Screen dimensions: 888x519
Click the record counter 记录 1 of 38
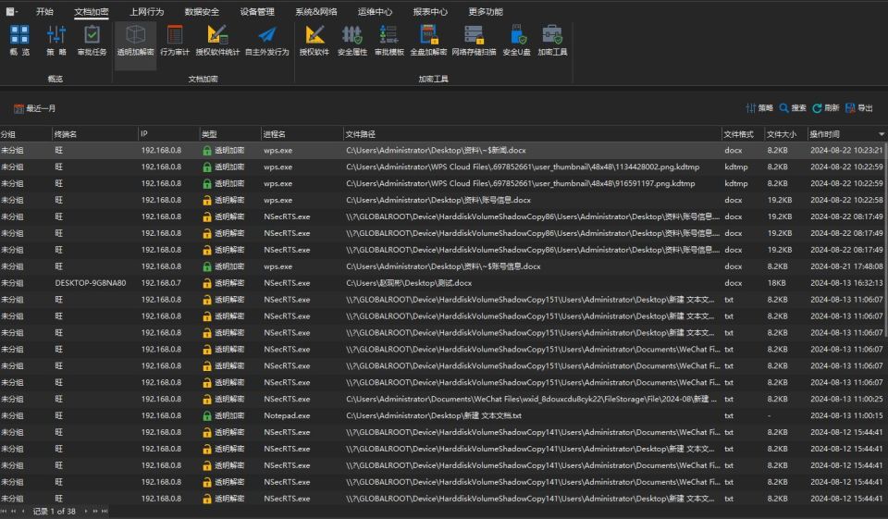pyautogui.click(x=54, y=511)
